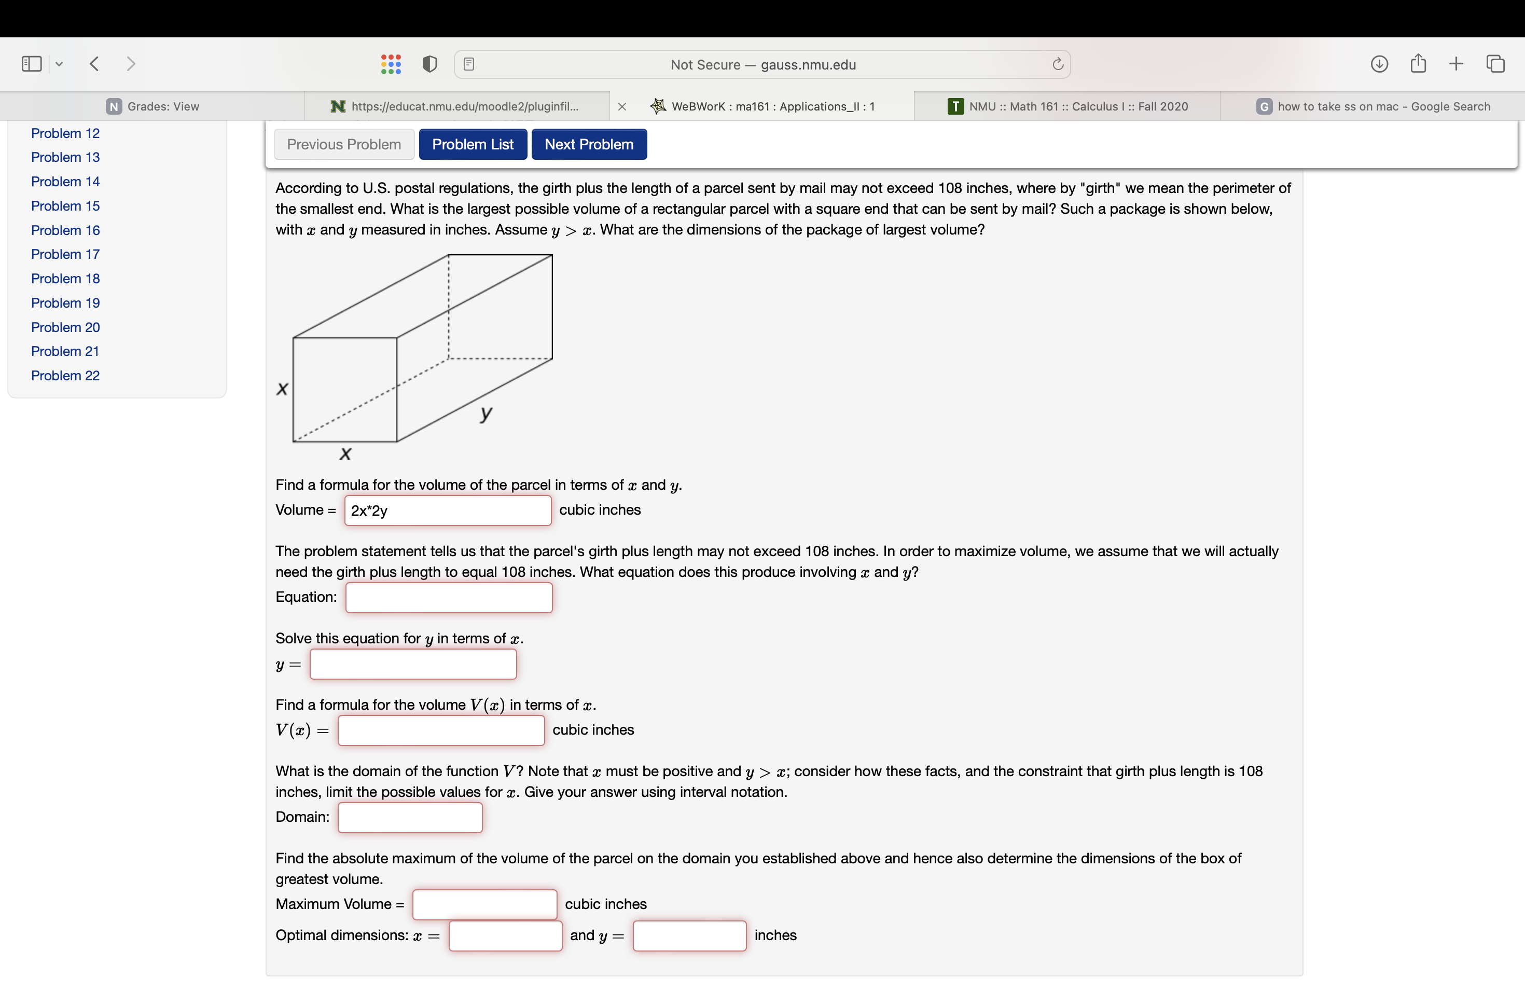Open a new tab with the plus icon

1456,63
